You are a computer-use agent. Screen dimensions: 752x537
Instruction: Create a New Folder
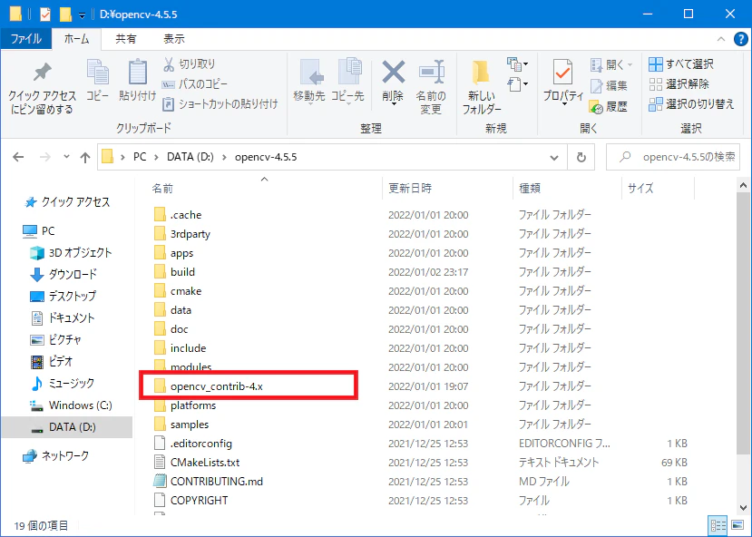[x=482, y=87]
